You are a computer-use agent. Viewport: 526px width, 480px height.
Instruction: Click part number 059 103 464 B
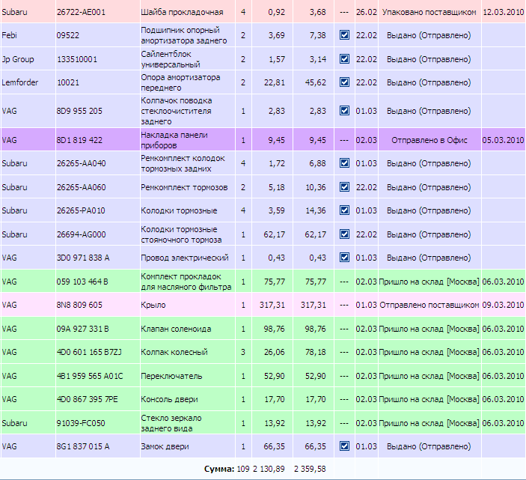click(82, 282)
